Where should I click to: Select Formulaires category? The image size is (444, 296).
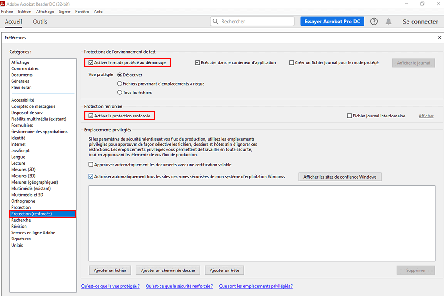pyautogui.click(x=22, y=125)
